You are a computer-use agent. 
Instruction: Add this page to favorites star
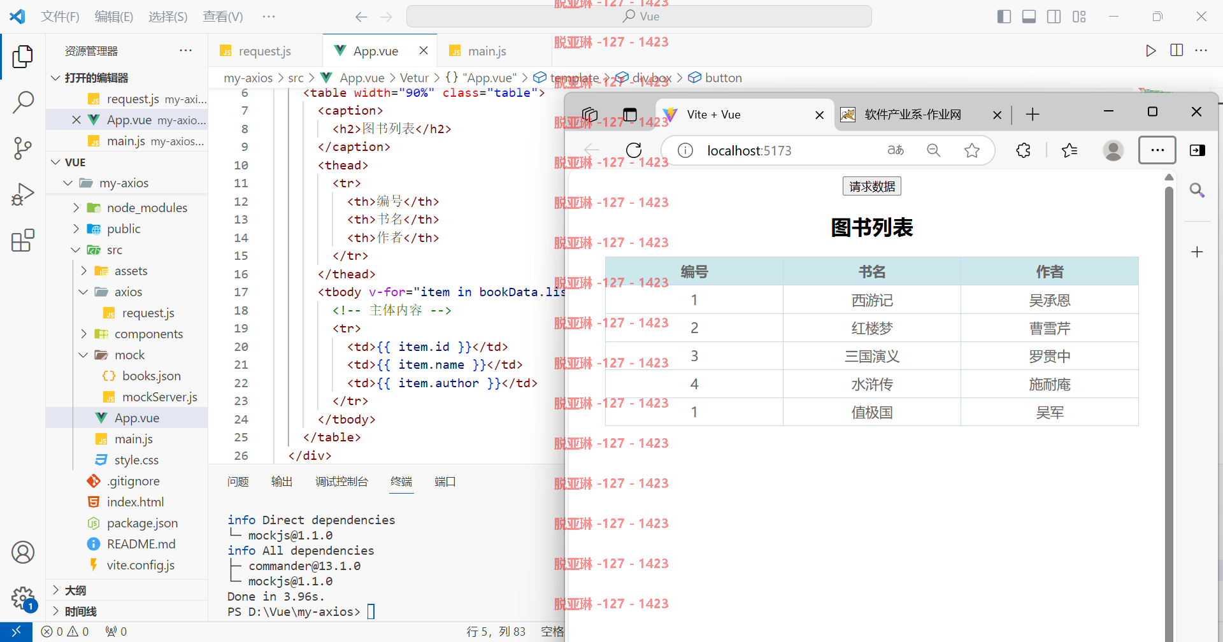(x=972, y=150)
